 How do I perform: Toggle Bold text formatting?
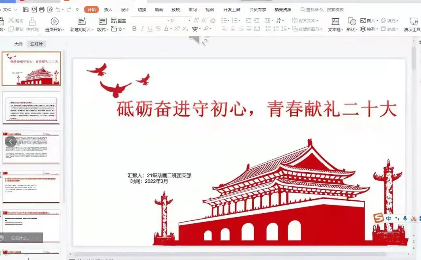pyautogui.click(x=134, y=29)
